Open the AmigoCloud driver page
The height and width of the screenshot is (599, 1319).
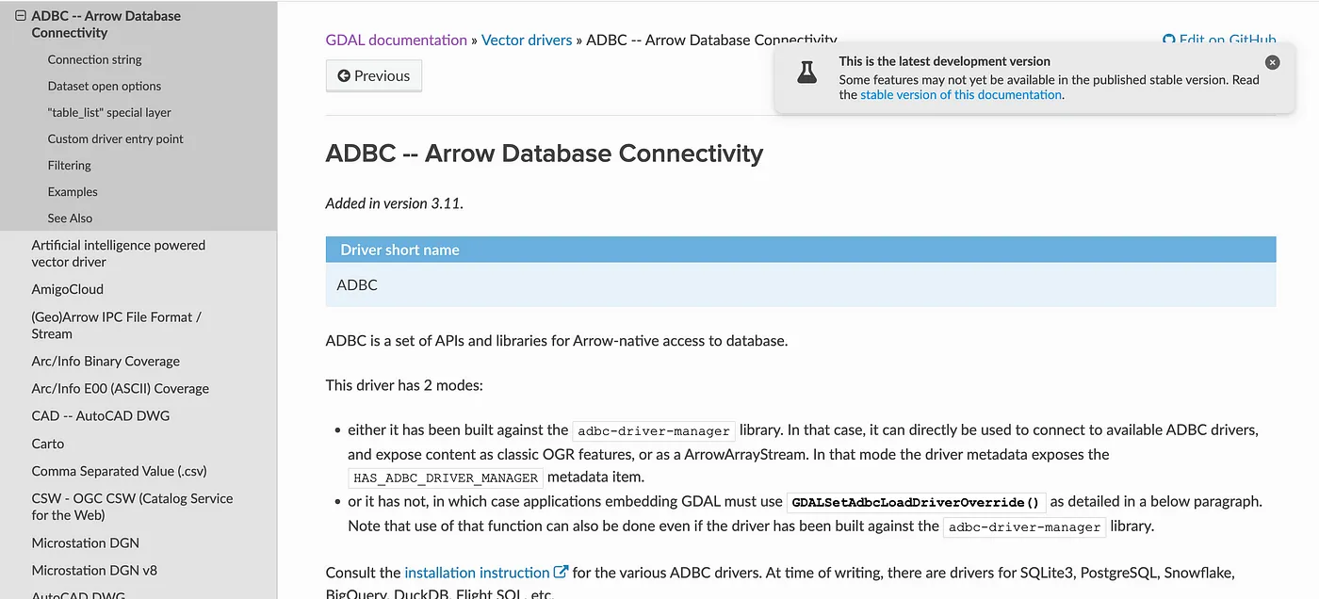[x=68, y=289]
